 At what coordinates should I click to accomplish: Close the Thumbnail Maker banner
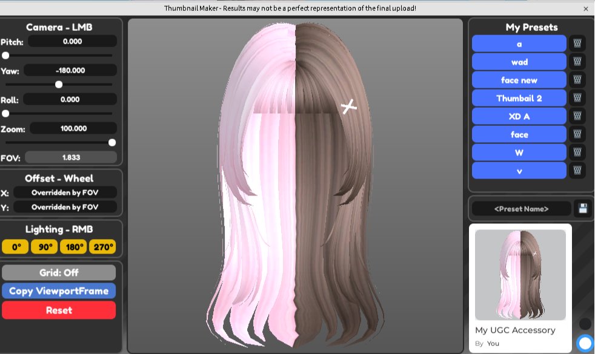[586, 8]
